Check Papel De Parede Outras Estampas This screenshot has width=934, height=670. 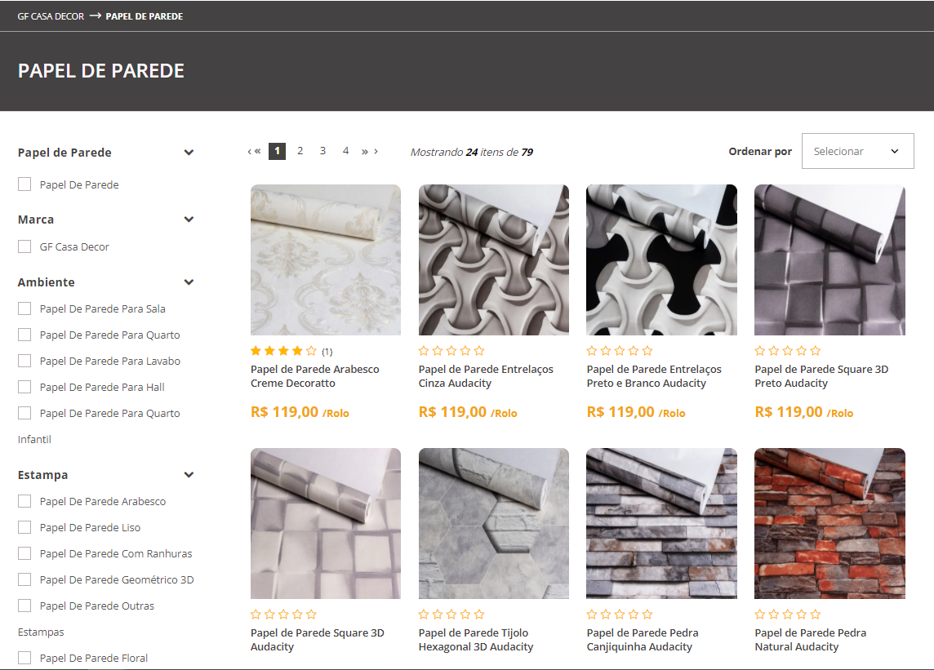(x=24, y=606)
